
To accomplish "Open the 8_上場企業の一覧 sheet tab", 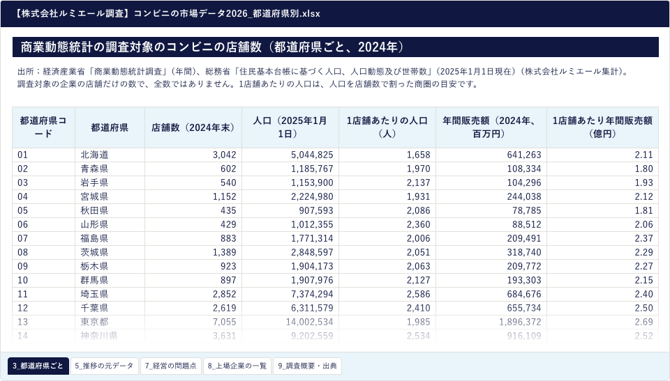I will [x=237, y=366].
